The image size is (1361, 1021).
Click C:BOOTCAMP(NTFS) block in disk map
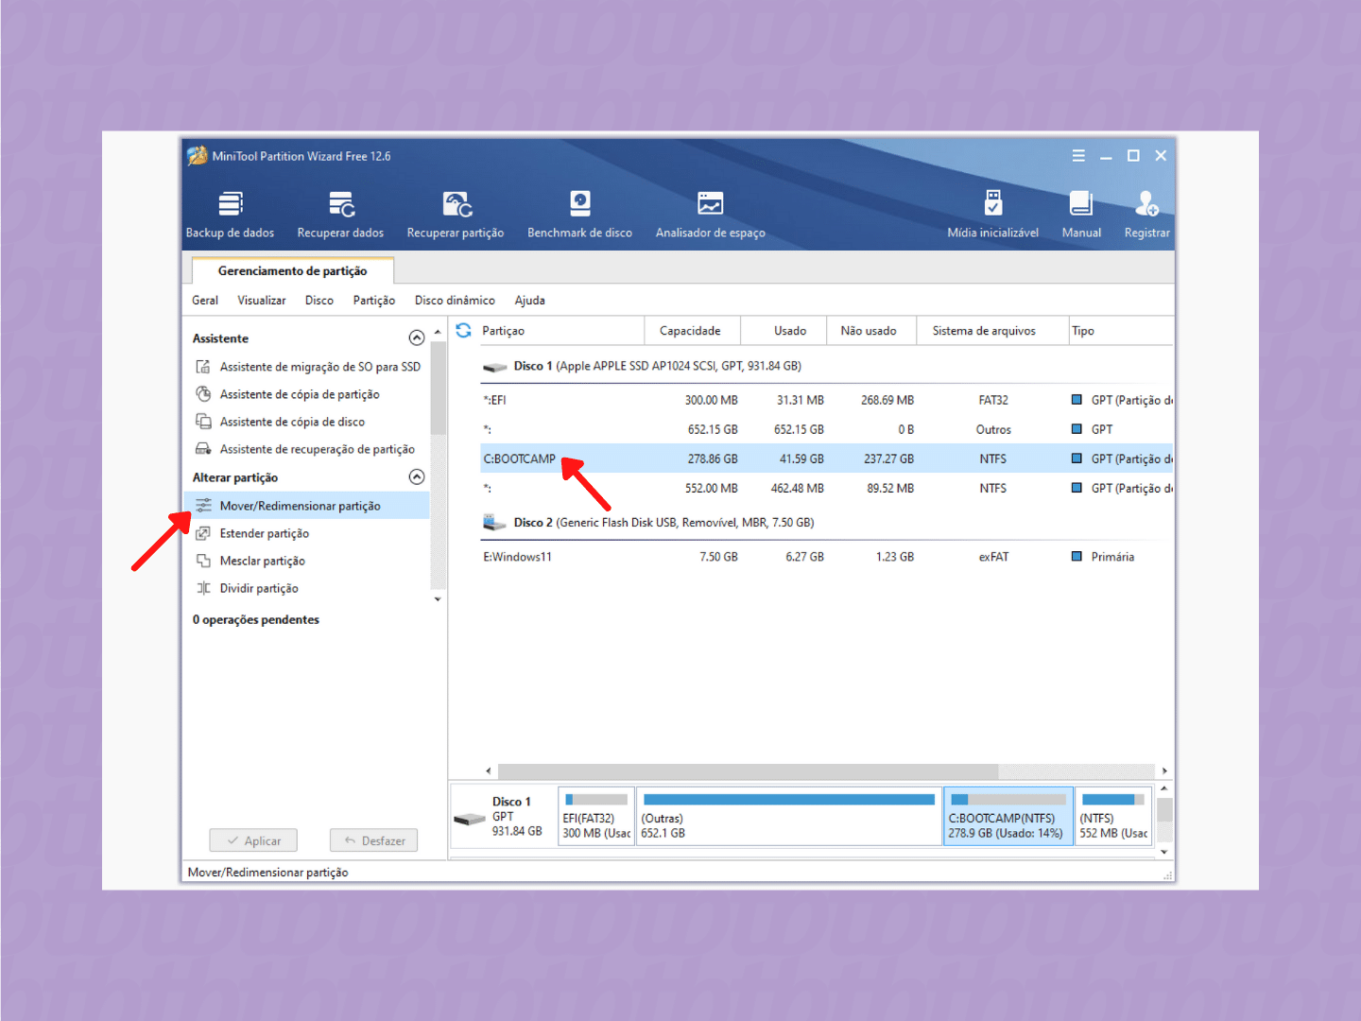1008,816
